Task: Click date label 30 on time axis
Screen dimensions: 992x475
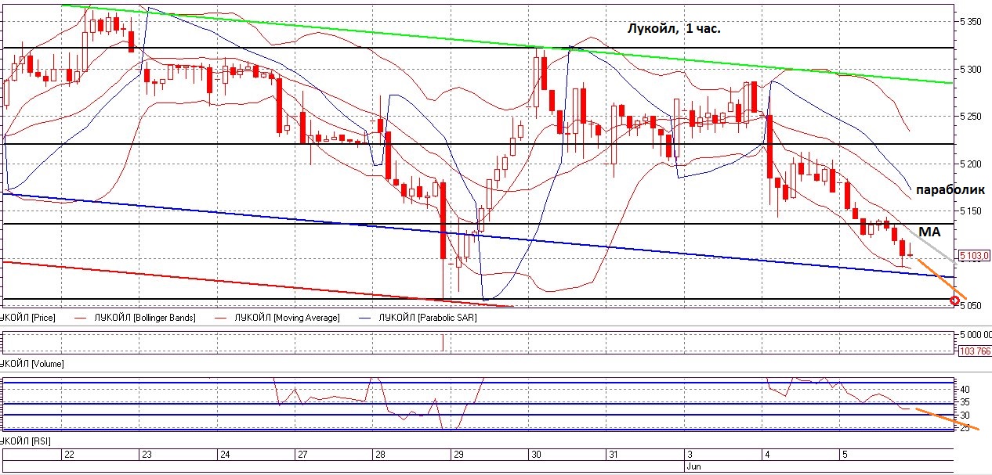Action: [x=536, y=455]
